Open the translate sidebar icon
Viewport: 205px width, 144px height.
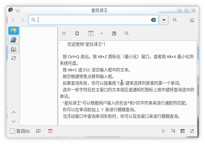point(14,49)
